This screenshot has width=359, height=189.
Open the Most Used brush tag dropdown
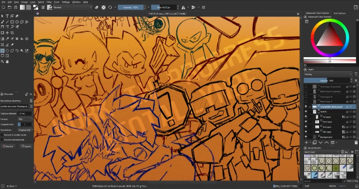tap(322, 152)
